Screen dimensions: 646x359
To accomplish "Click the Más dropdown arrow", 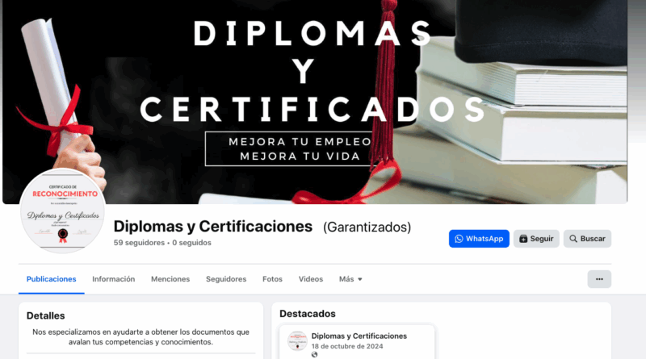I will tap(360, 280).
